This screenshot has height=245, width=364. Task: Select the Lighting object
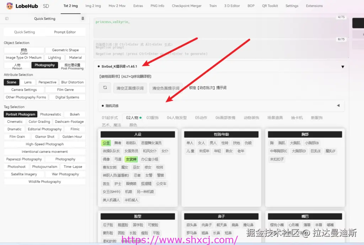pyautogui.click(x=54, y=57)
